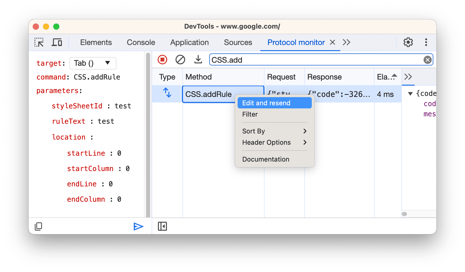The image size is (465, 272).
Task: Open the three-dot customize menu
Action: point(426,42)
